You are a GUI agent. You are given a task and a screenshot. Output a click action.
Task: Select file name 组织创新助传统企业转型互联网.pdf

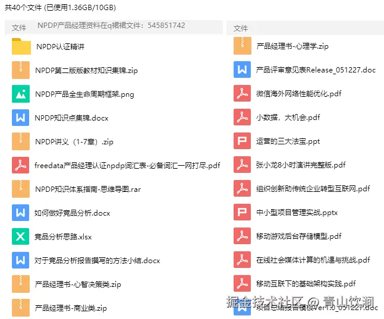click(x=313, y=189)
